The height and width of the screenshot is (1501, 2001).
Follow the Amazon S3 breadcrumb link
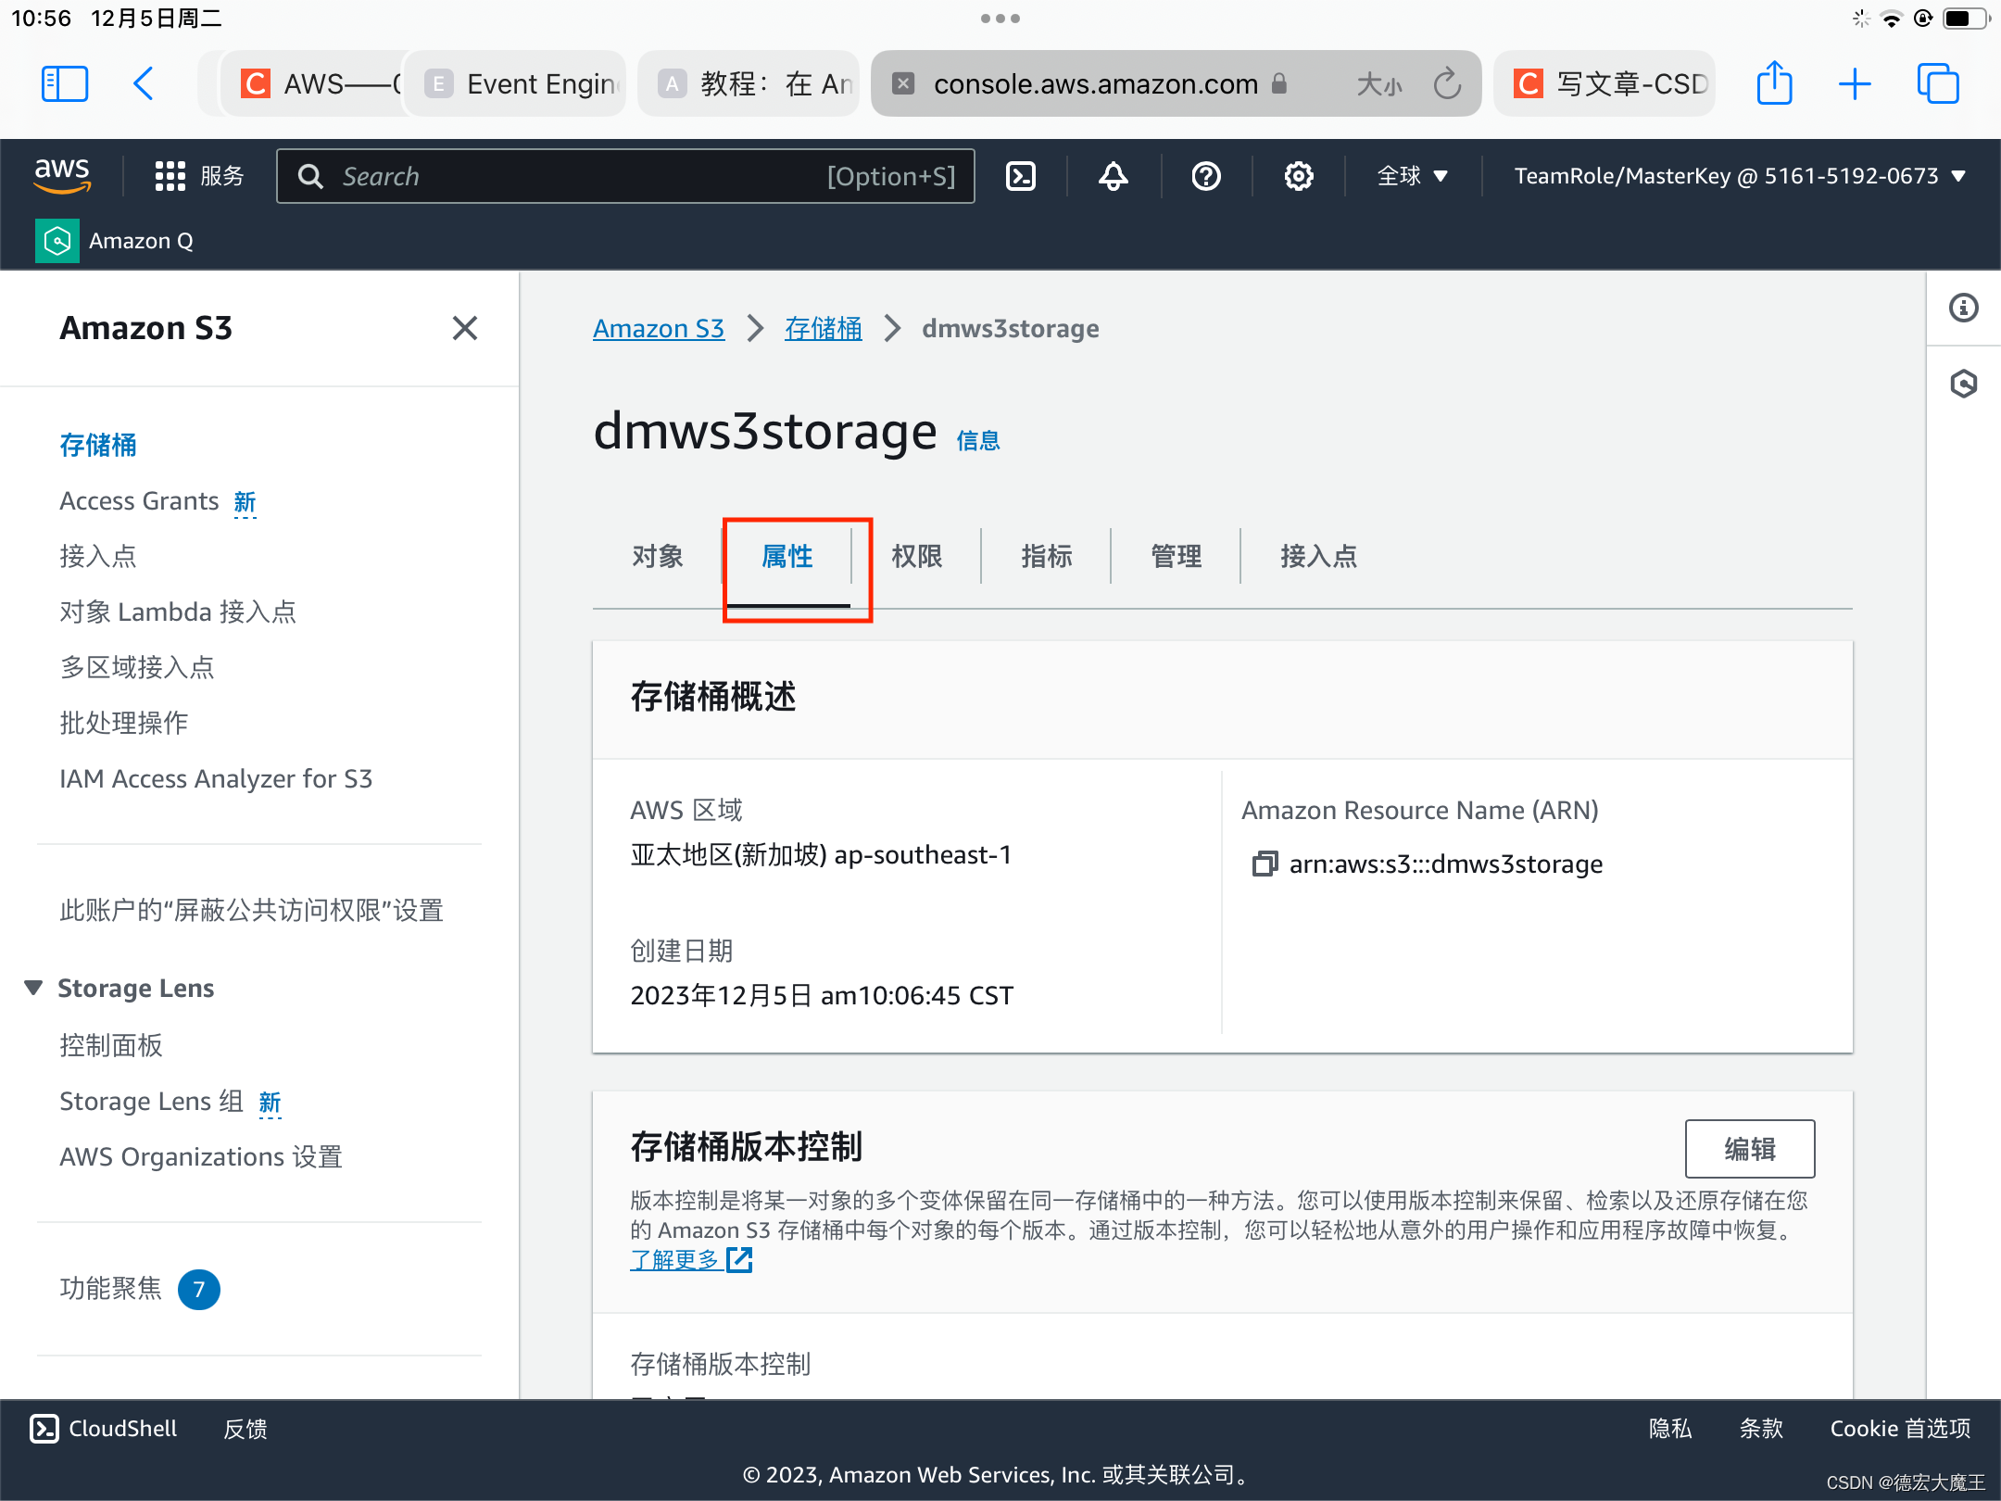coord(659,328)
